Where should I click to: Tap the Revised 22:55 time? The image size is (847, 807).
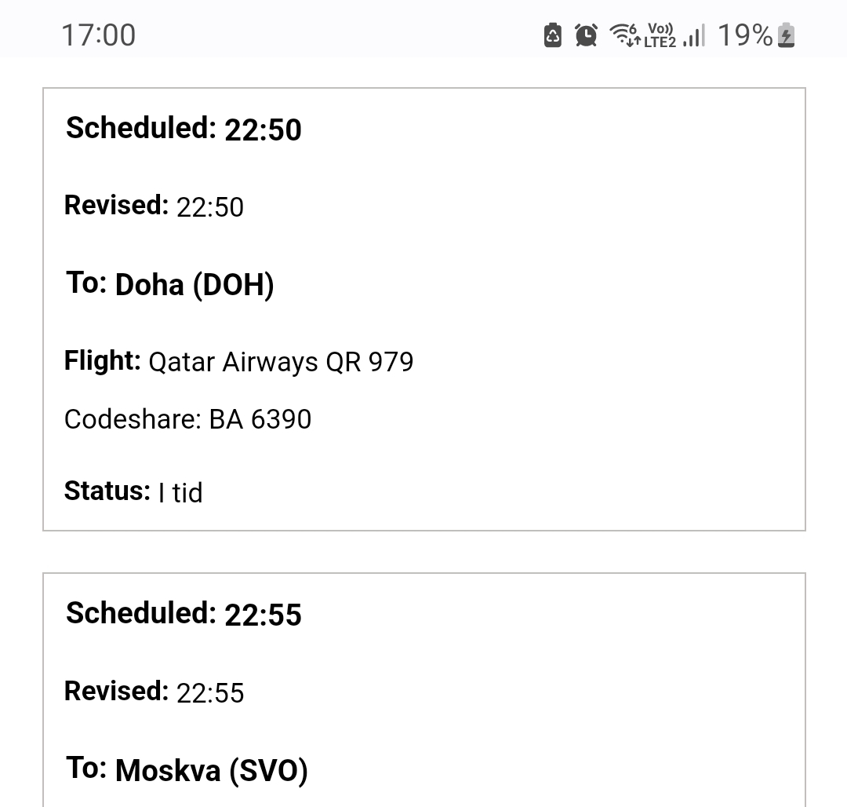pos(210,693)
